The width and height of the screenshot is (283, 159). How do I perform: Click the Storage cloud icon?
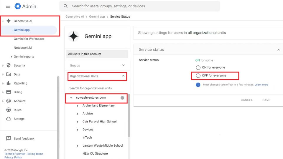tap(9, 119)
